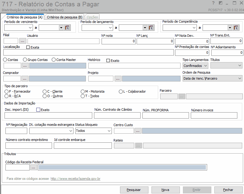Click the Núm. PROFORMA input field
Image resolution: width=244 pixels, height=194 pixels.
166,116
